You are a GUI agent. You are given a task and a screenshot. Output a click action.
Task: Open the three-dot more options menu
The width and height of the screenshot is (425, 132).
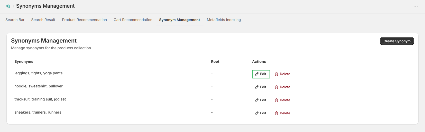415,6
